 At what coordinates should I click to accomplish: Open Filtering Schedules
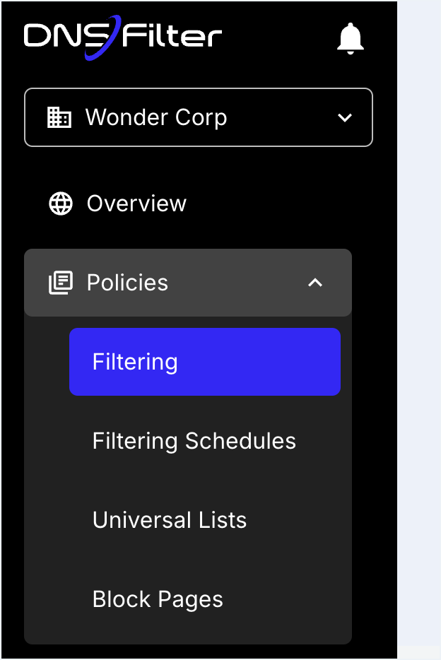(194, 441)
